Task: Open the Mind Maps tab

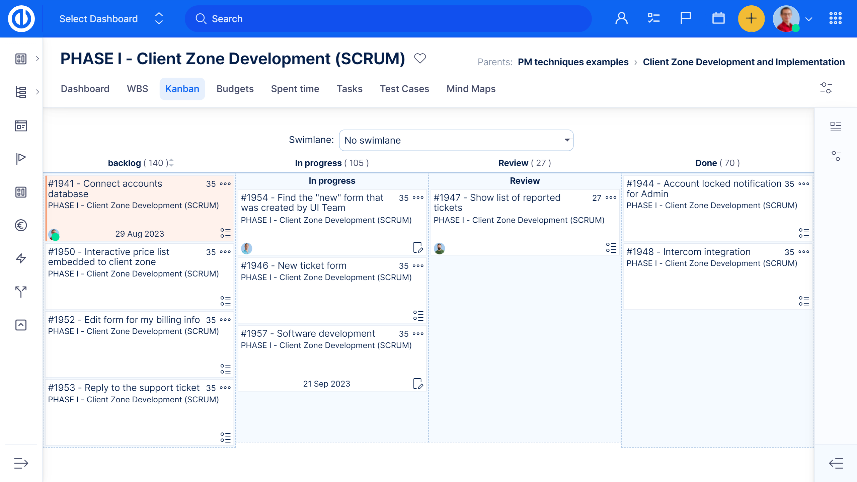Action: coord(471,89)
